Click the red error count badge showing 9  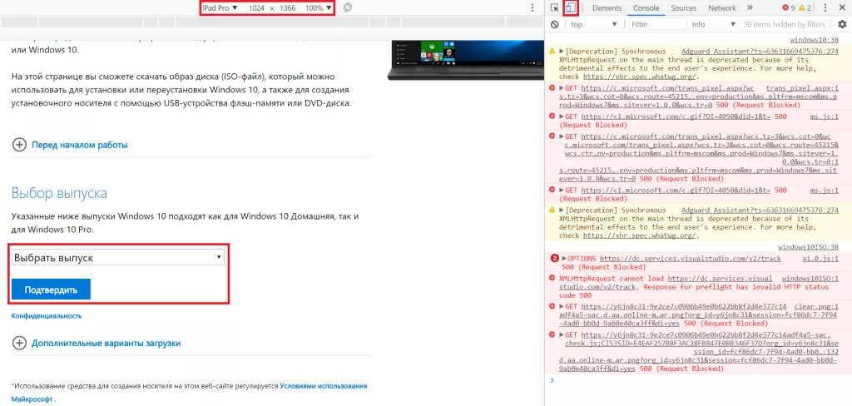(x=789, y=8)
